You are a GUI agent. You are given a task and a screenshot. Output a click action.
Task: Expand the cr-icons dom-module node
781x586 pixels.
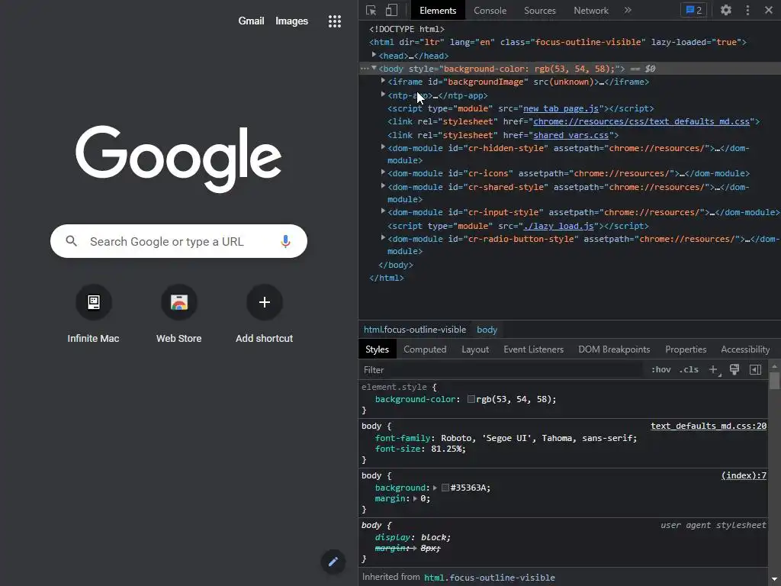click(x=383, y=172)
